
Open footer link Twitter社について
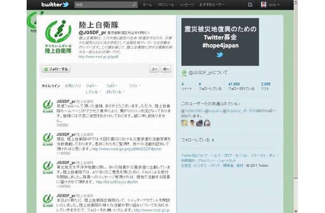coord(194,155)
